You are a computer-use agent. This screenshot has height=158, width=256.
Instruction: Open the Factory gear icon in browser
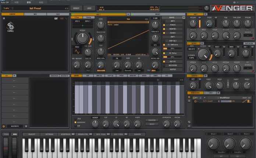coord(10,26)
